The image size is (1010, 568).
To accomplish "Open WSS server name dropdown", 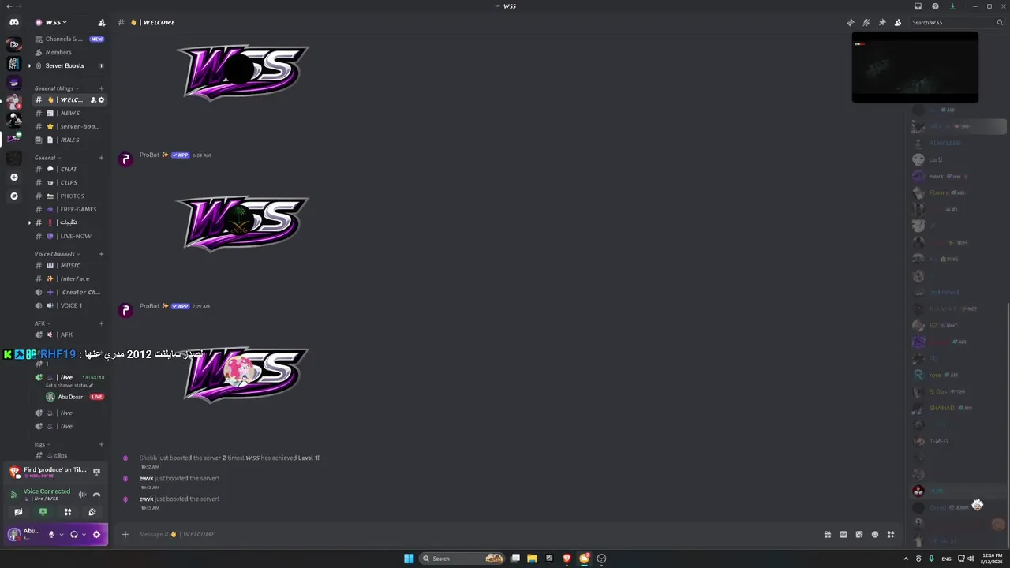I will (55, 22).
